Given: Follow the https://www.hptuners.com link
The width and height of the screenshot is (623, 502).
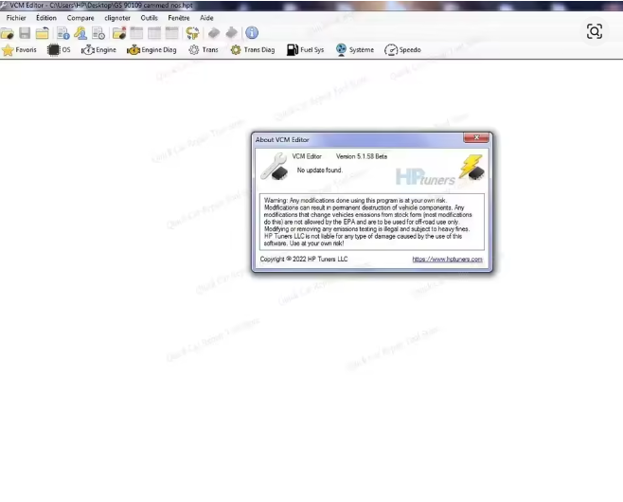Looking at the screenshot, I should tap(447, 260).
